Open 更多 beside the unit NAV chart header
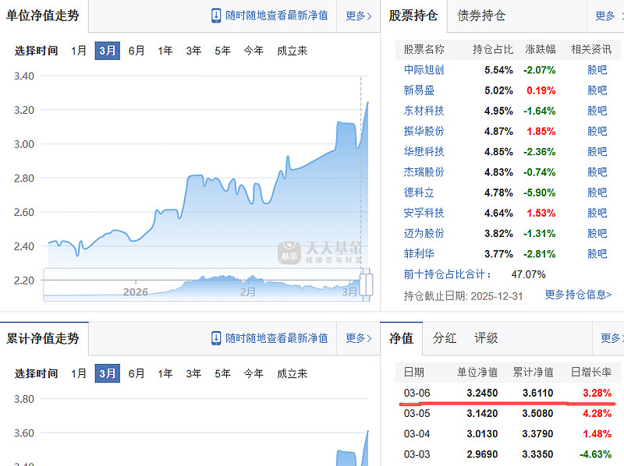Viewport: 624px width, 466px height. click(x=356, y=15)
